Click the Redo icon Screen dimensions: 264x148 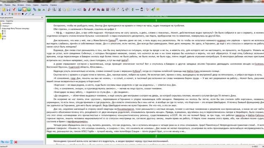[x=79, y=9]
